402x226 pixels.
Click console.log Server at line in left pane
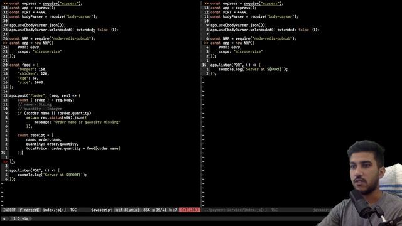(52, 175)
